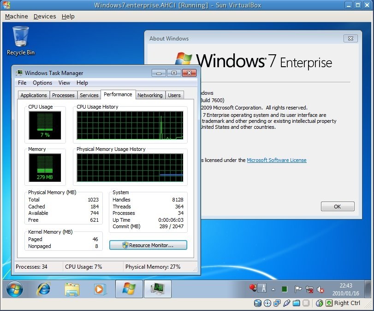Image resolution: width=374 pixels, height=311 pixels.
Task: Maximize the Windows Task Manager window
Action: click(x=174, y=73)
